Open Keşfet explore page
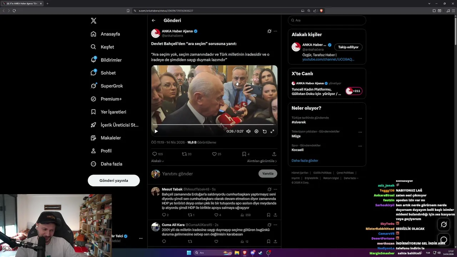Screen dimensions: 457x257 tap(102, 47)
